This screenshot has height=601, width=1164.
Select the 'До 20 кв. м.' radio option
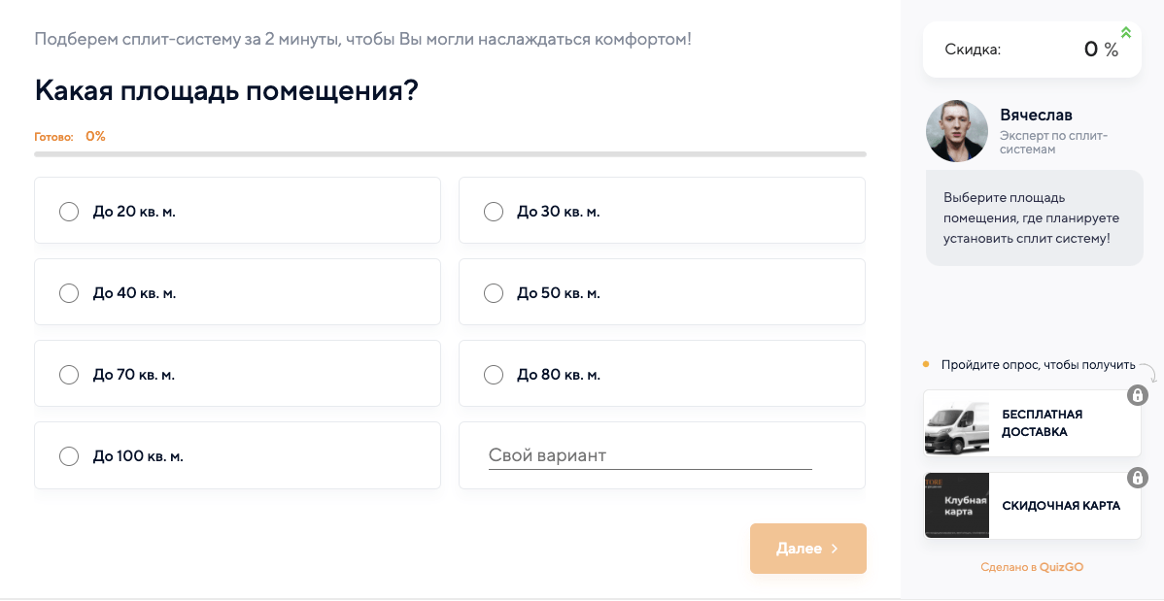(x=69, y=212)
